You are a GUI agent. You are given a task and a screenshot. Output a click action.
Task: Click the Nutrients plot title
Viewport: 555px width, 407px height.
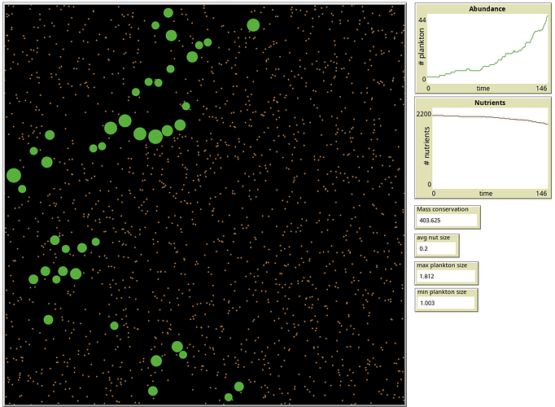point(490,103)
